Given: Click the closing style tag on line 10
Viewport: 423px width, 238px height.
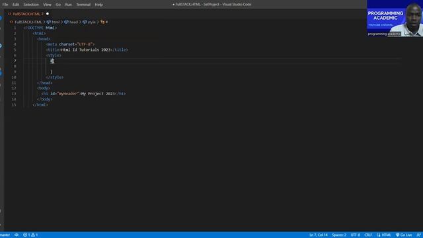Looking at the screenshot, I should pyautogui.click(x=55, y=77).
